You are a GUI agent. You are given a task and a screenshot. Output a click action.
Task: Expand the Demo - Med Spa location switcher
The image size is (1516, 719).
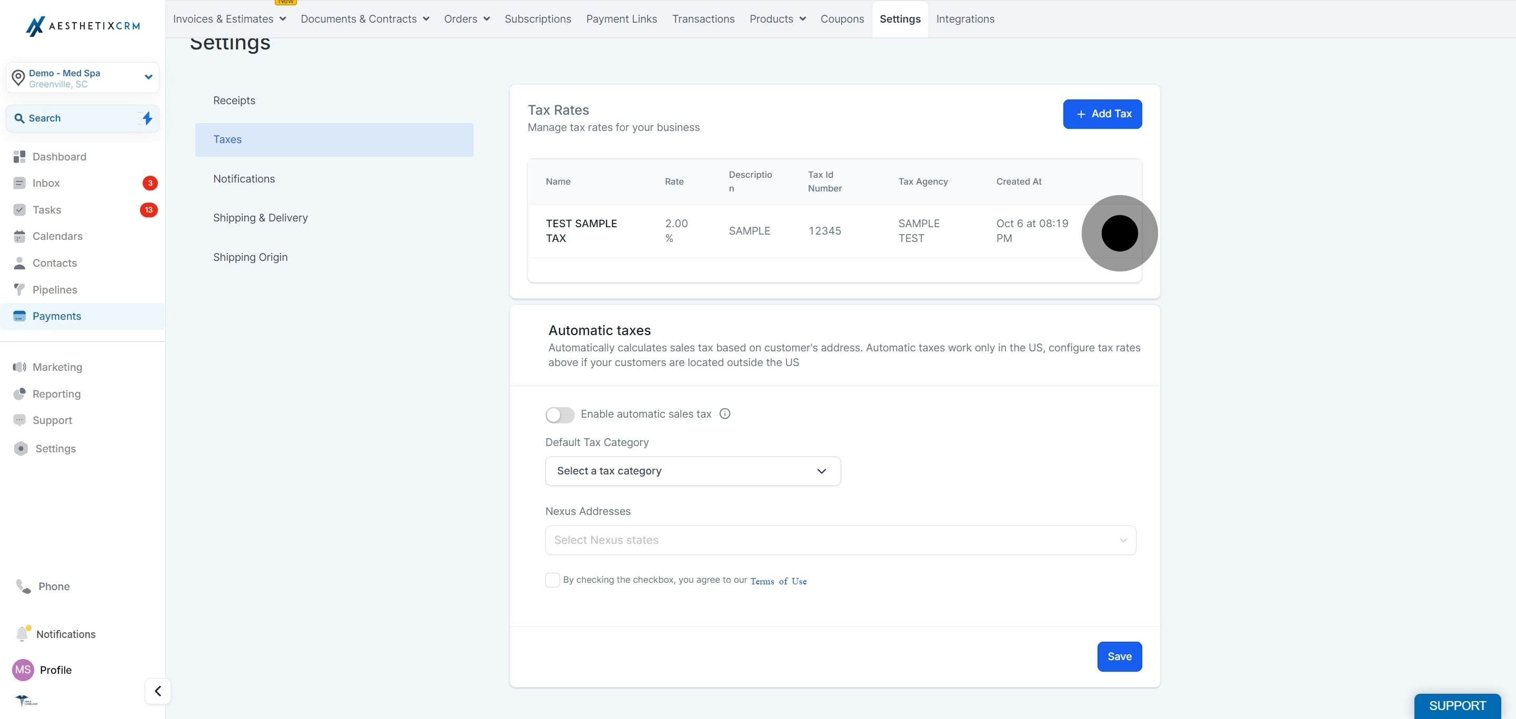click(x=83, y=78)
